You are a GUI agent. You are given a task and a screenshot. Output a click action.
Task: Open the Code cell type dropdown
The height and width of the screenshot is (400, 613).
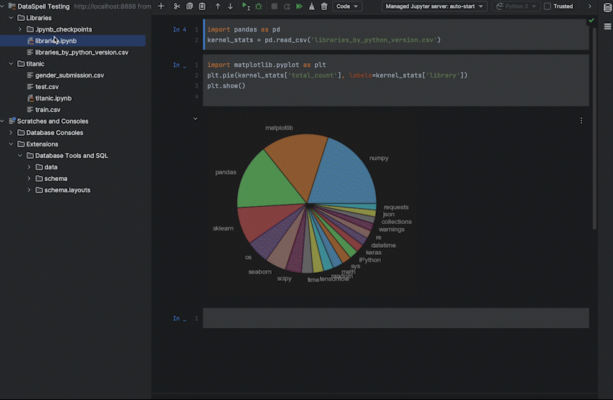pos(347,6)
